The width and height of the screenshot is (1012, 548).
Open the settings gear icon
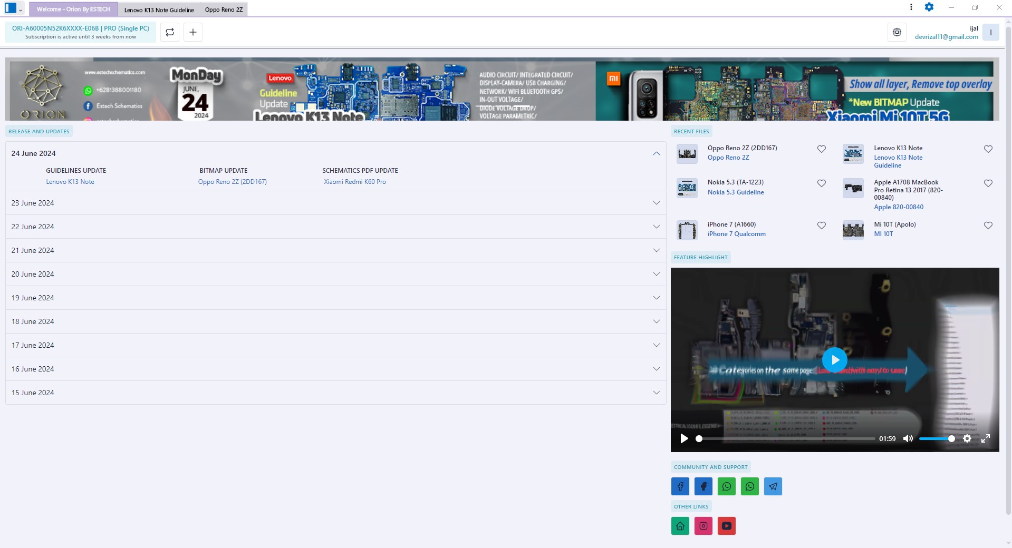[929, 7]
